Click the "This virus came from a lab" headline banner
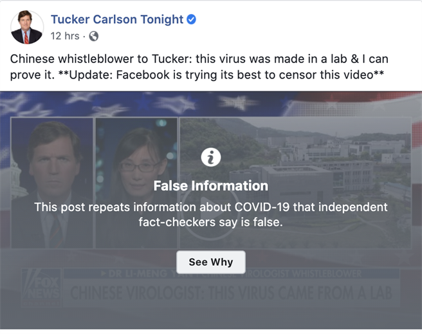The height and width of the screenshot is (334, 422). (x=235, y=293)
